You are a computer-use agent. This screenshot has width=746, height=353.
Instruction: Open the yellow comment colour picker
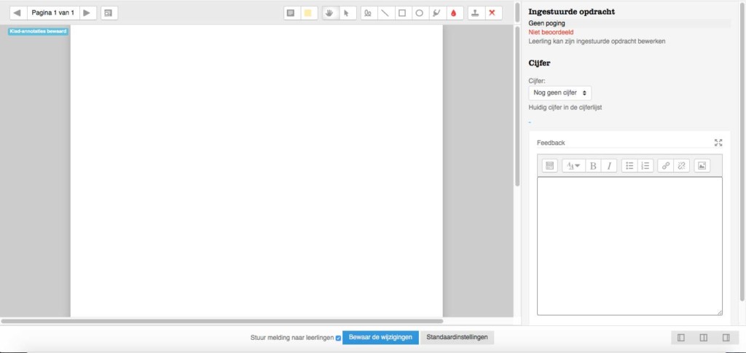coord(308,13)
